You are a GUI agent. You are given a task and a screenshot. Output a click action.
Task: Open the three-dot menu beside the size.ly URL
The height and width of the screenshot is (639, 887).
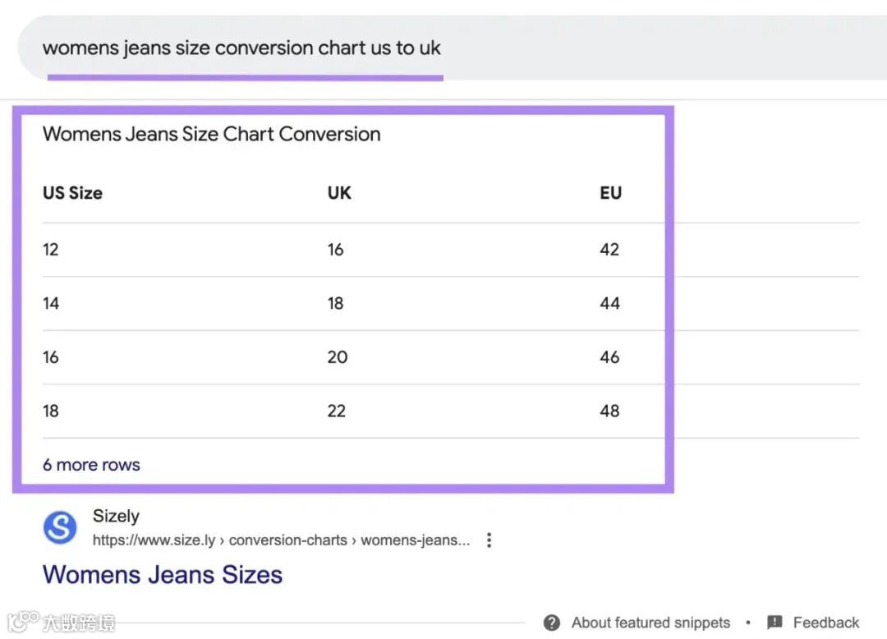[x=489, y=540]
